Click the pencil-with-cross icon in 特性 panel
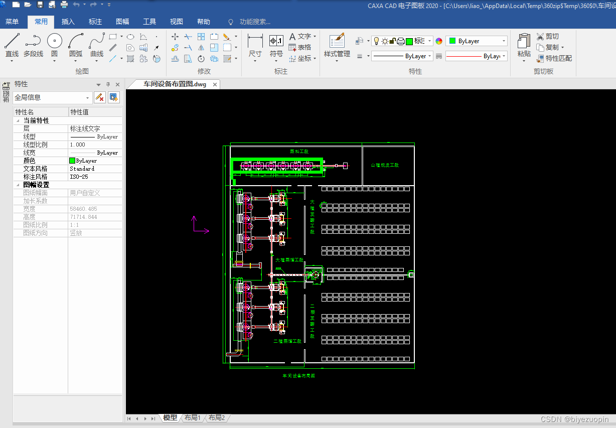616x428 pixels. (x=100, y=97)
